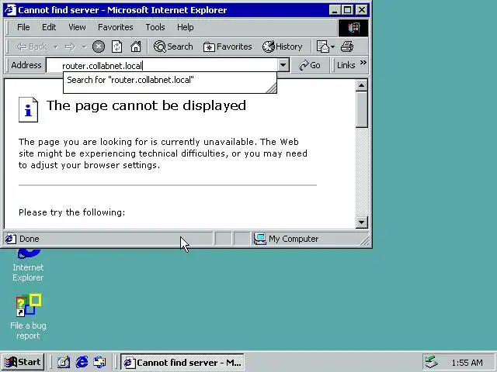Open the Tools menu
Screen dimensions: 497x372
pos(155,27)
